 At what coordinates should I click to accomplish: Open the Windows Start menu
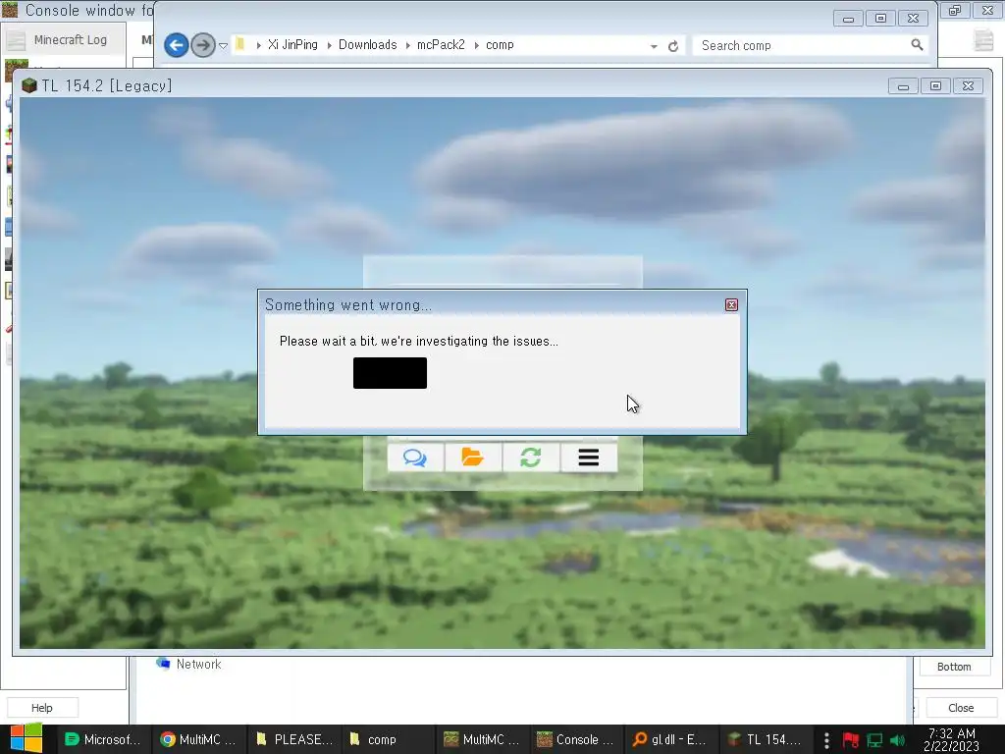pos(26,739)
